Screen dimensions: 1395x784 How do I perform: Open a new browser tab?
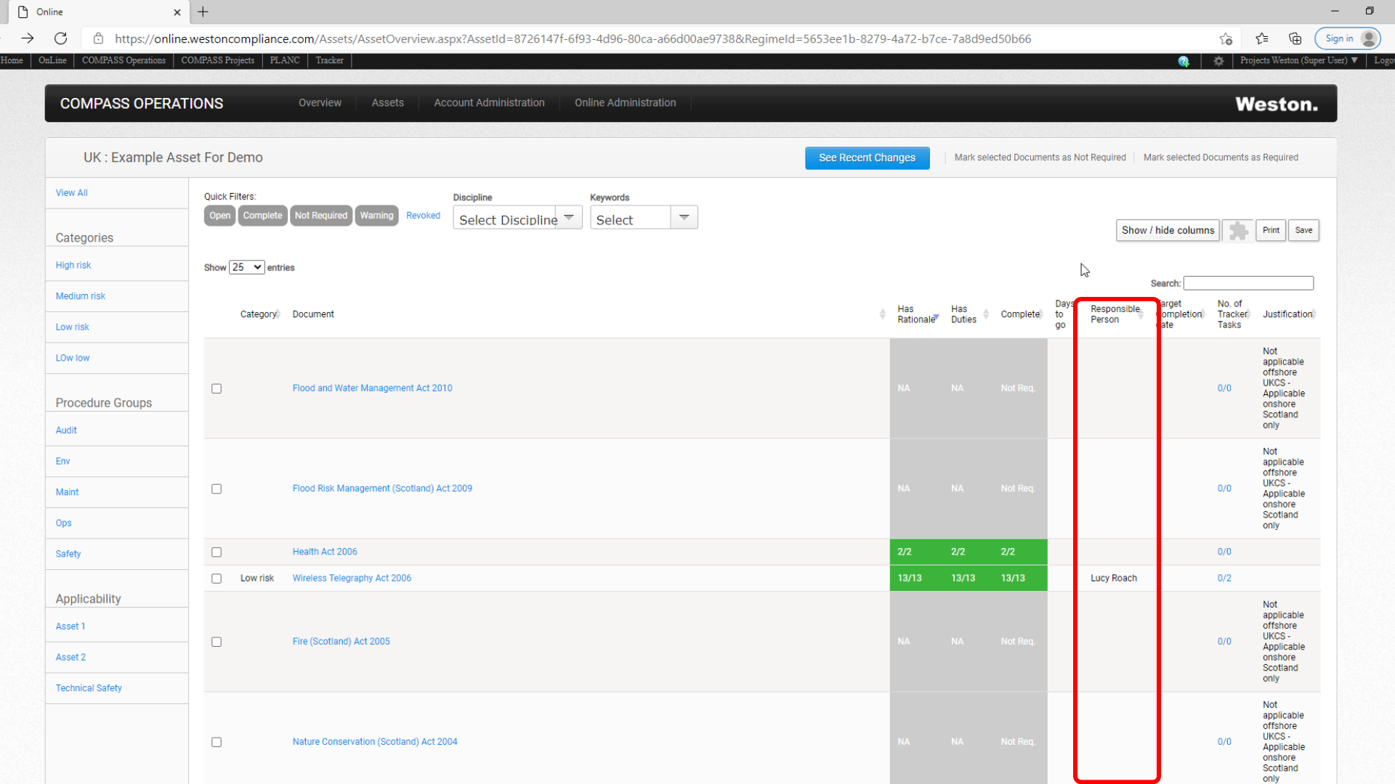coord(203,12)
